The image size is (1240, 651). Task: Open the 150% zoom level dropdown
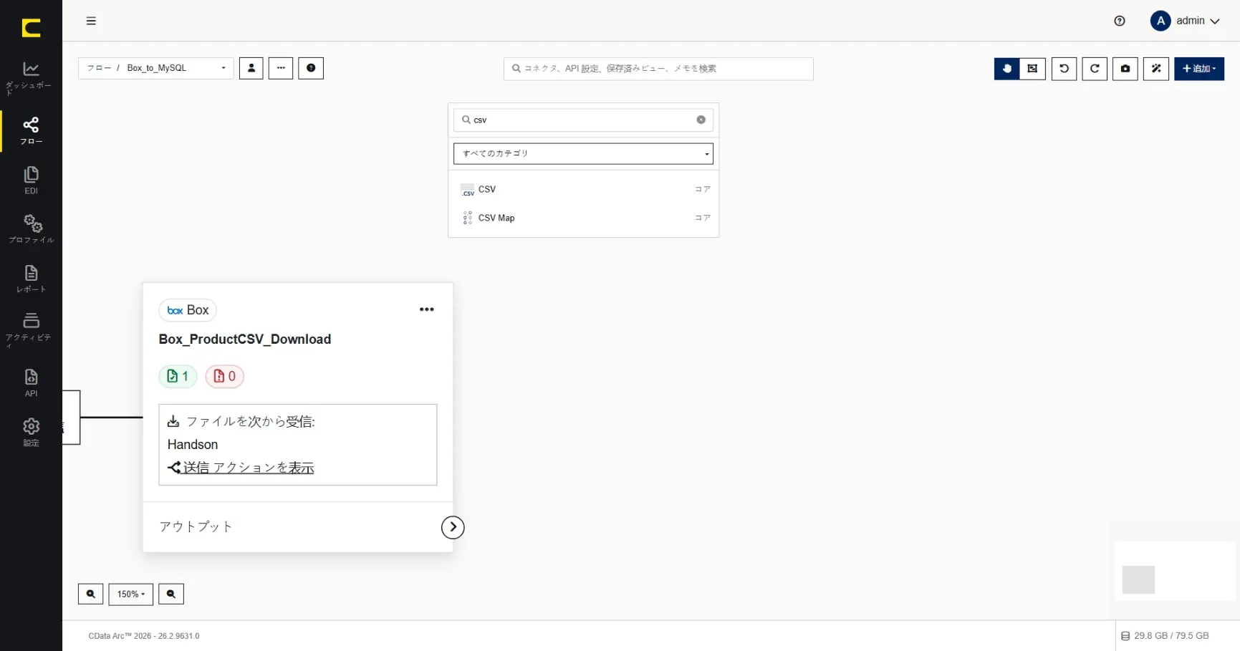pyautogui.click(x=130, y=594)
